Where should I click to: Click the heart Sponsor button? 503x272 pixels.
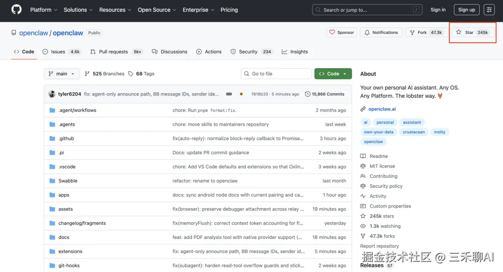click(x=342, y=33)
